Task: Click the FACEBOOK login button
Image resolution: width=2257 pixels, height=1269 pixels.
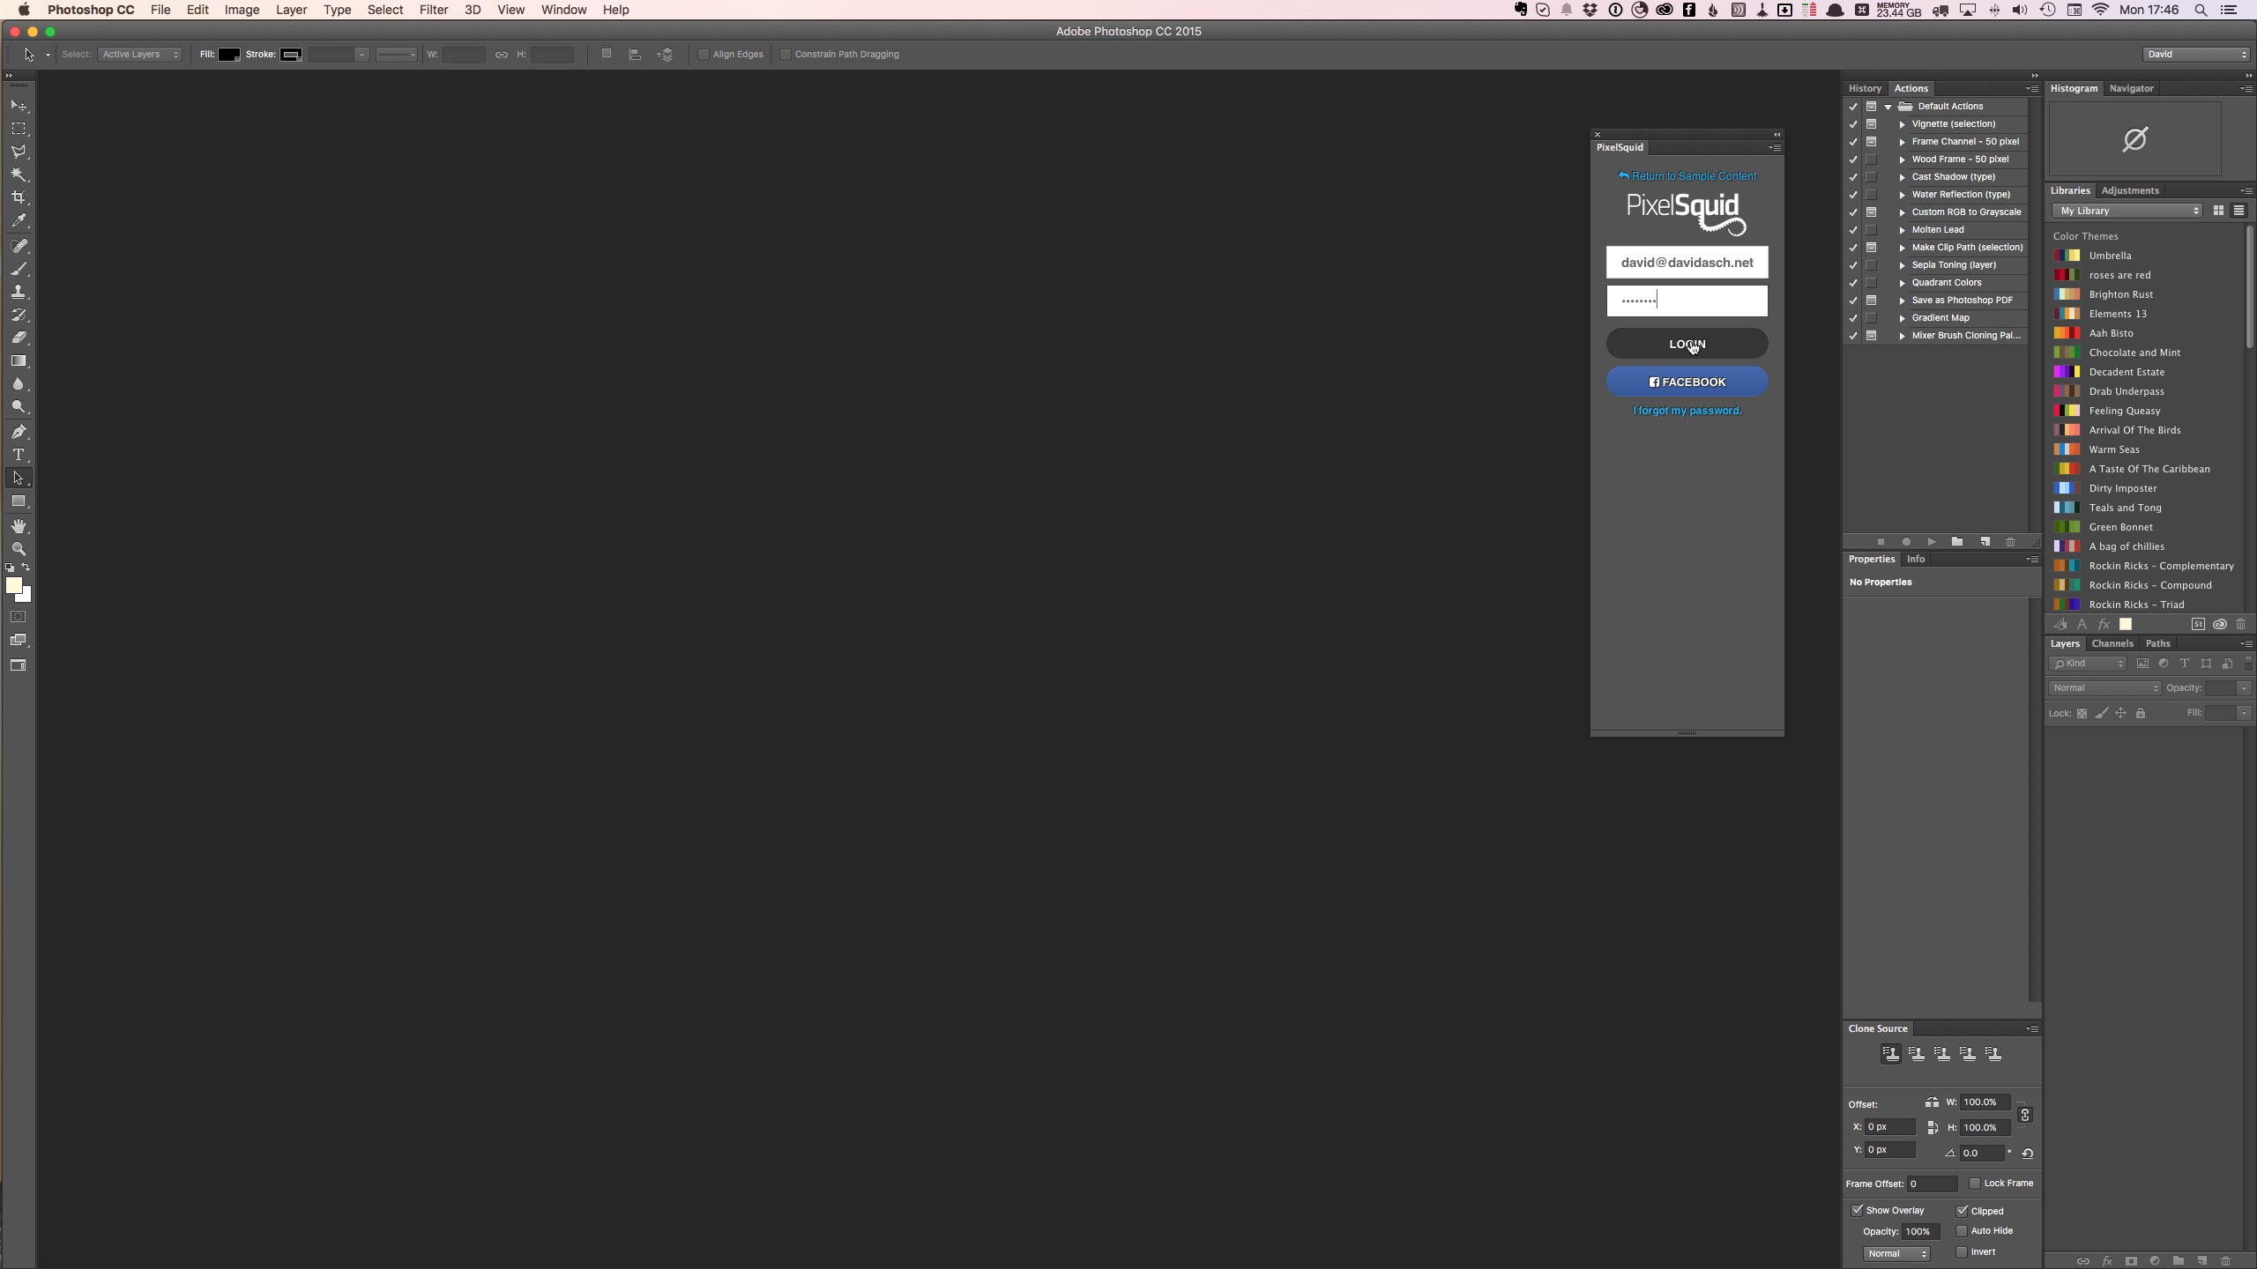Action: (1687, 382)
